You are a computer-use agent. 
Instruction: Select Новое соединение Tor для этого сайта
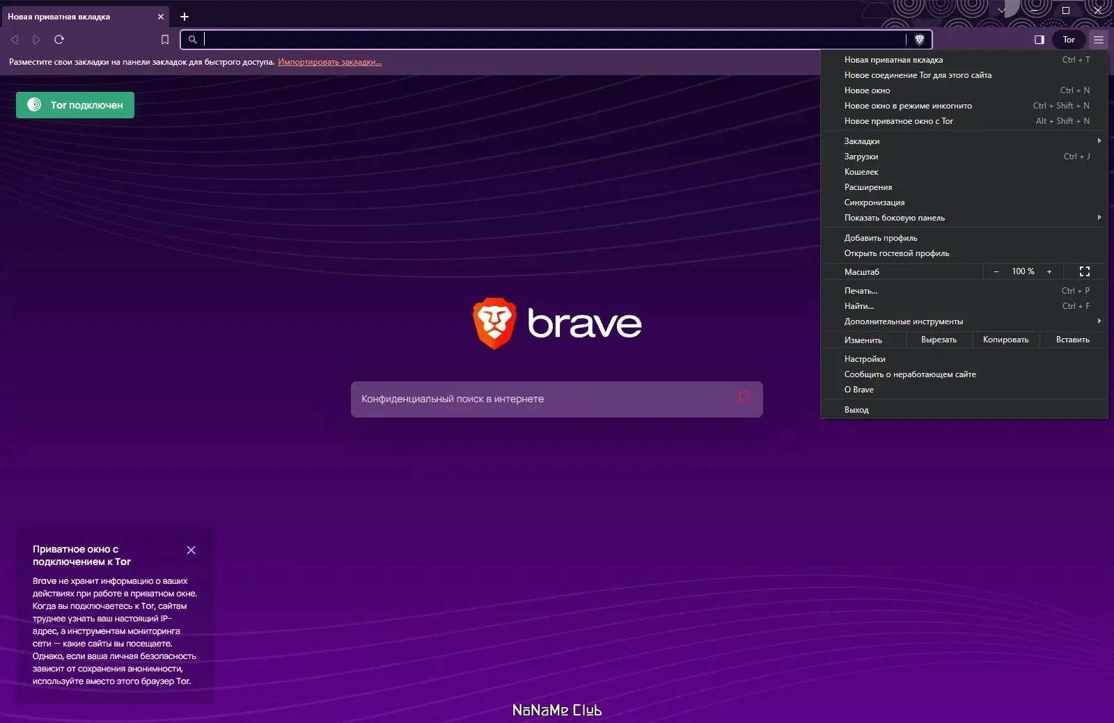tap(964, 75)
